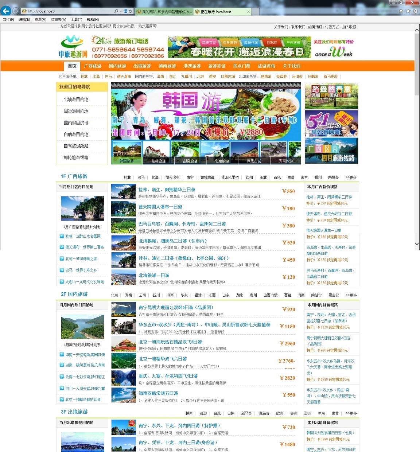Image resolution: width=420 pixels, height=452 pixels.
Task: Click >>更多 in the 3F 出境旅游 section
Action: [x=351, y=413]
